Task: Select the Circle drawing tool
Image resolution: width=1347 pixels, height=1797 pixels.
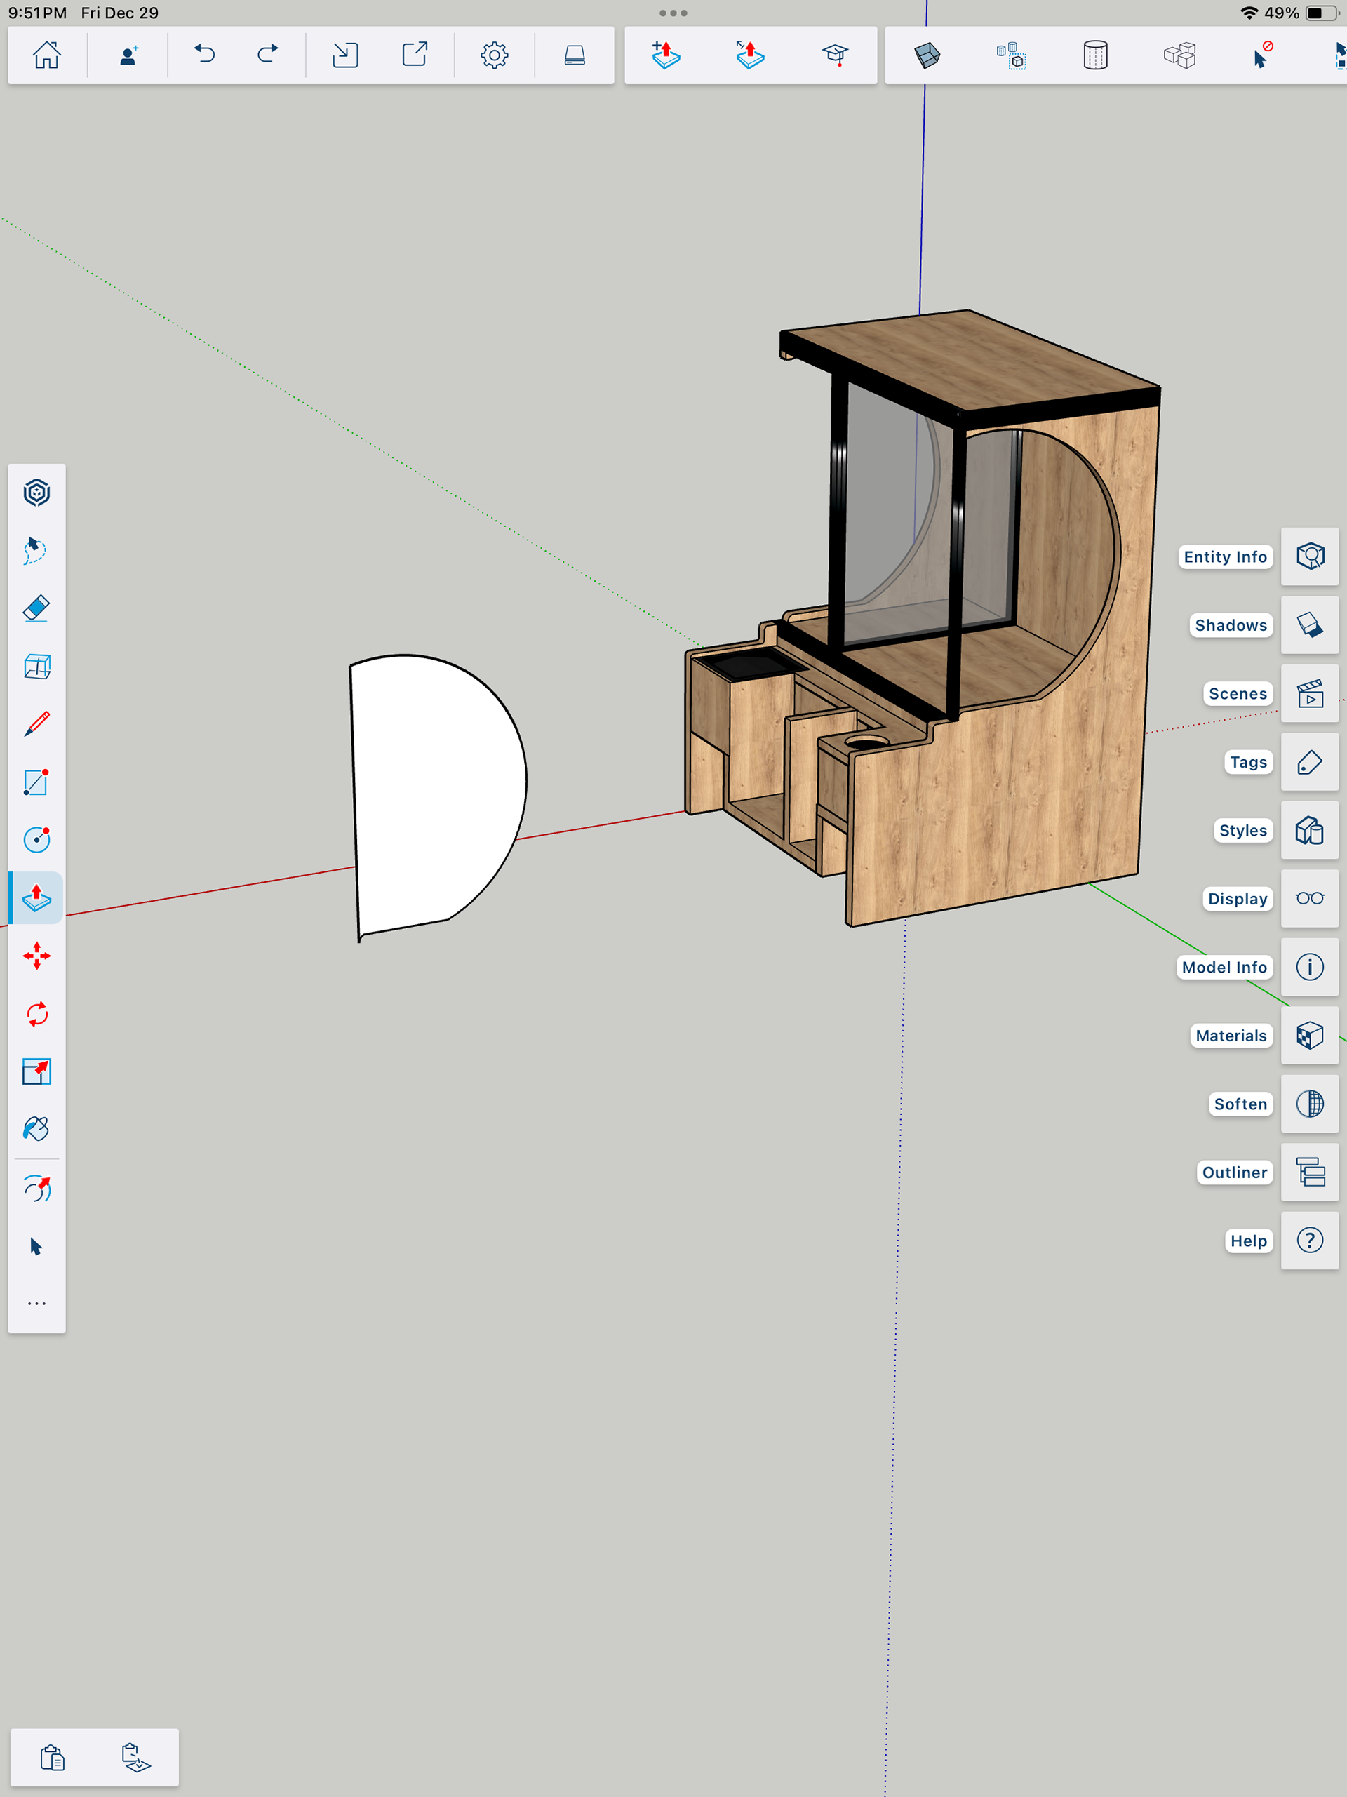Action: (36, 839)
